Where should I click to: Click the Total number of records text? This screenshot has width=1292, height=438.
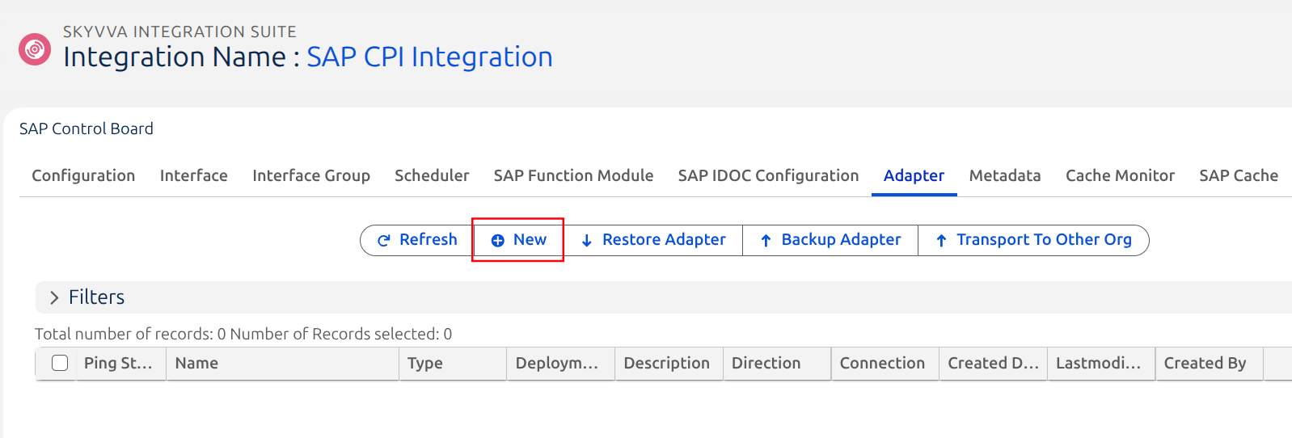coord(130,334)
